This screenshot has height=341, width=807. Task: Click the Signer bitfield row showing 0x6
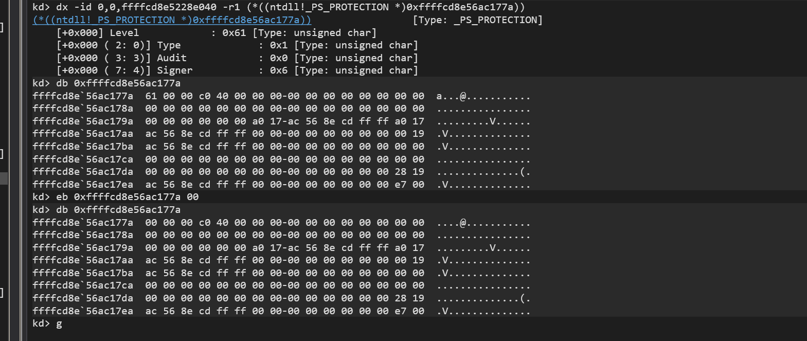[x=237, y=70]
